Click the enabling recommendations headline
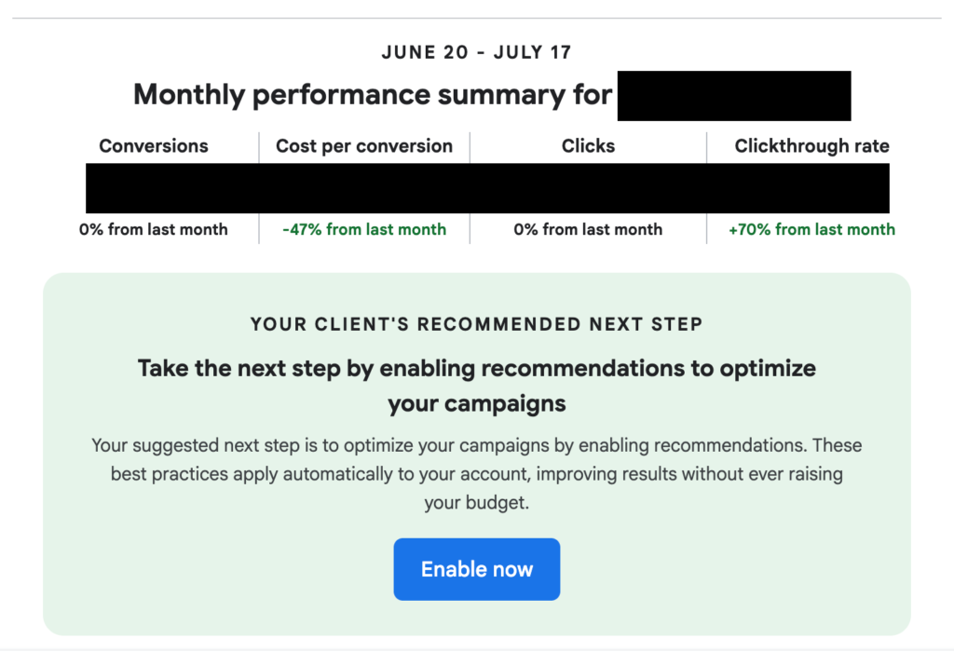 [476, 386]
